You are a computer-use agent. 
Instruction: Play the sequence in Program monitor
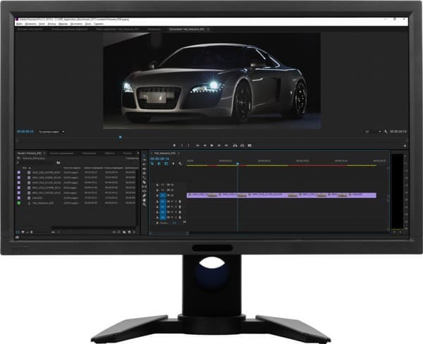coord(212,145)
